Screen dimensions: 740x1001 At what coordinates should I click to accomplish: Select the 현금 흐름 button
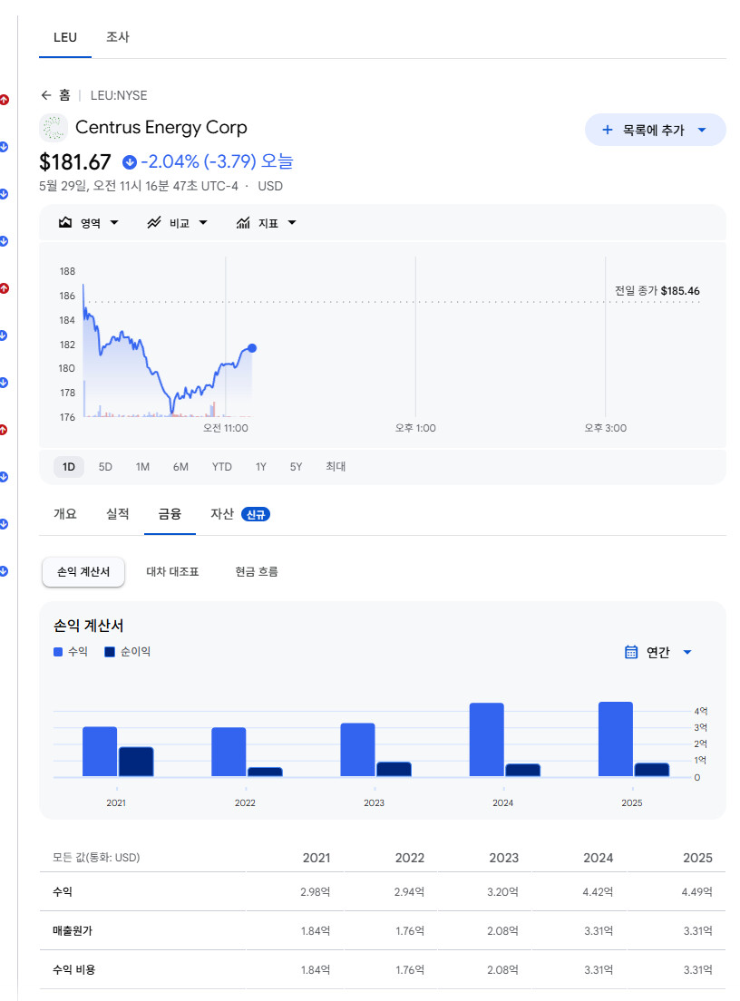(257, 571)
